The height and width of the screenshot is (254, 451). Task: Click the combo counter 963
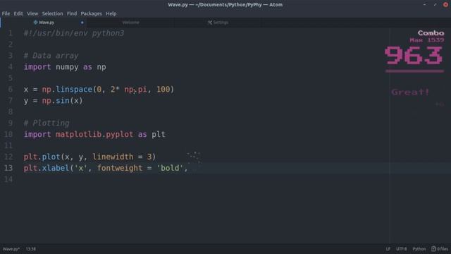[x=414, y=56]
